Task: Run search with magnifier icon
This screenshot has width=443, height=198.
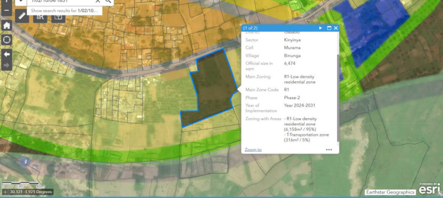Action: 108,1
